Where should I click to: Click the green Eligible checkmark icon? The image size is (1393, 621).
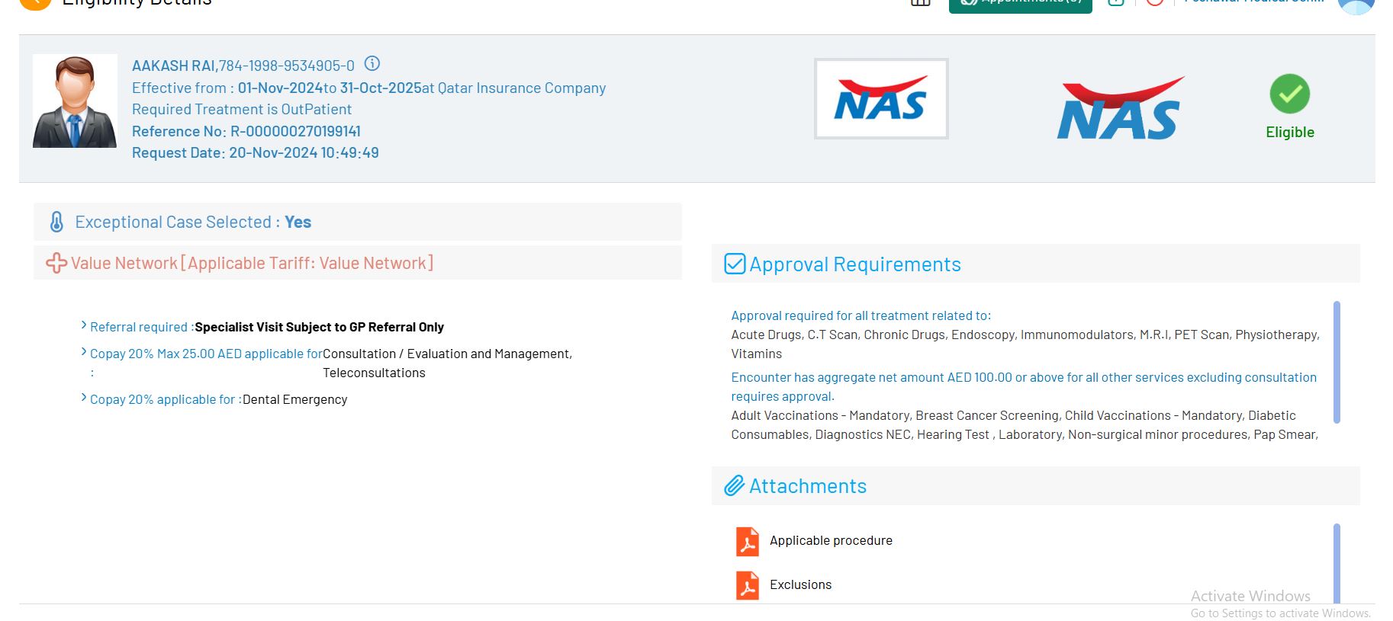tap(1289, 94)
